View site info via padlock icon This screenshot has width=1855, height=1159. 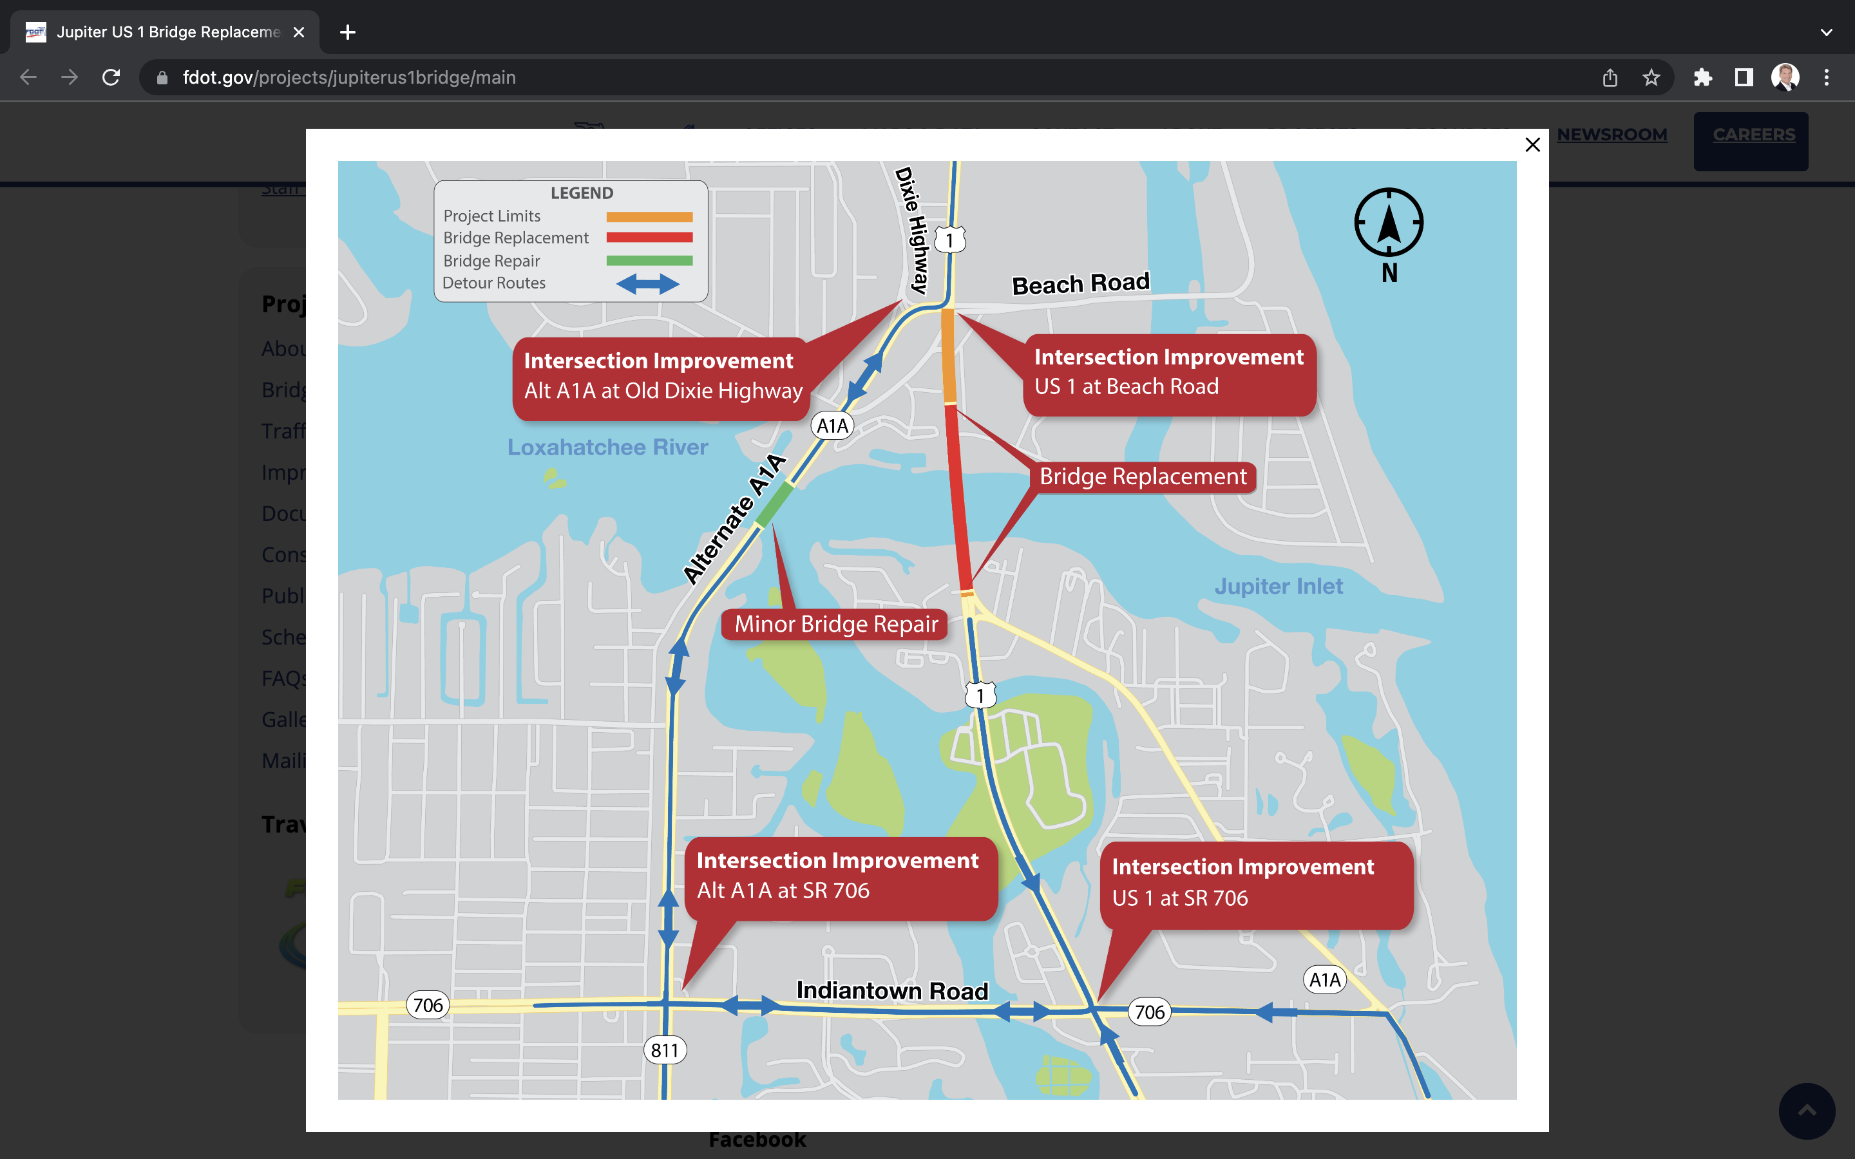click(162, 77)
